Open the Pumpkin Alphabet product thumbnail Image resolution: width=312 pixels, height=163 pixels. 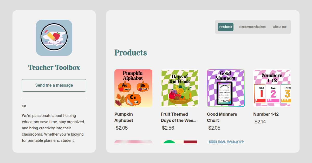(x=133, y=88)
